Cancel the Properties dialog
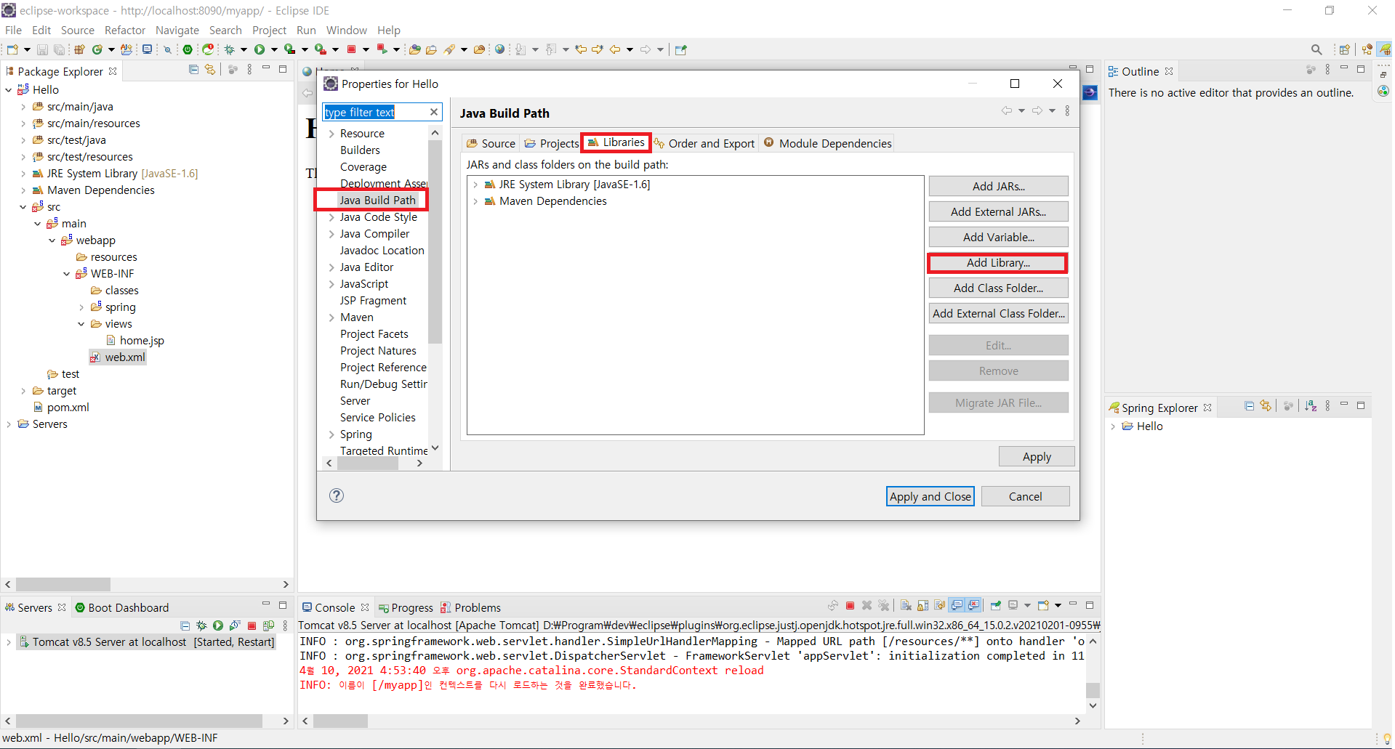1395x749 pixels. pos(1025,496)
